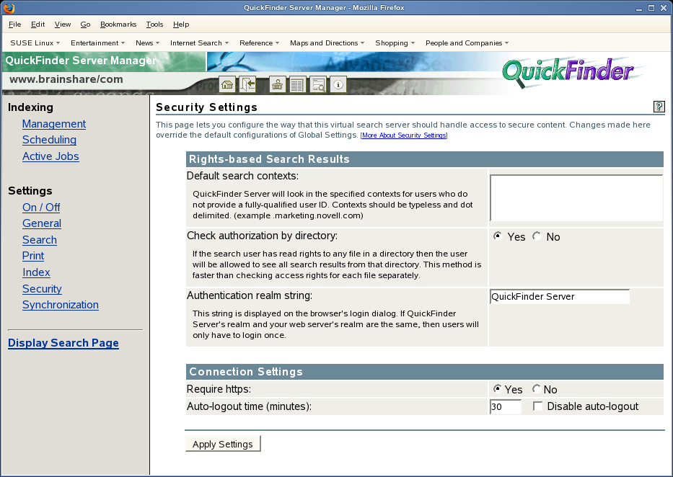Select Yes for Require https
The height and width of the screenshot is (477, 673).
tap(498, 388)
